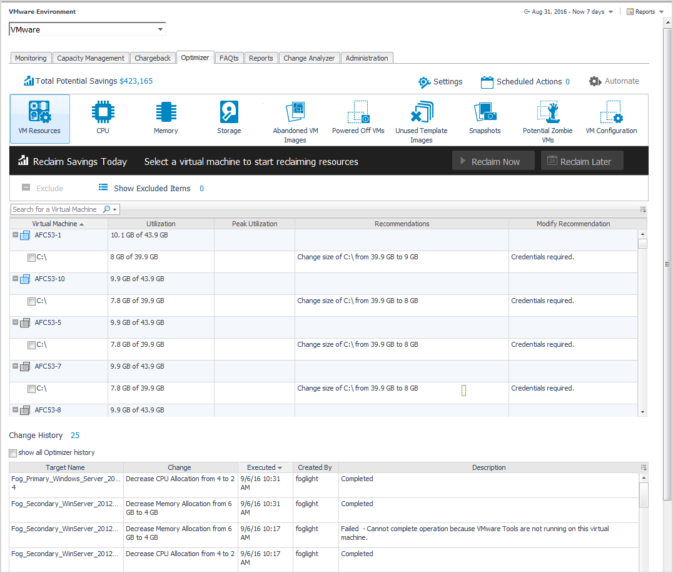Viewport: 673px width, 573px height.
Task: Open the VMware environment dropdown
Action: [x=88, y=29]
